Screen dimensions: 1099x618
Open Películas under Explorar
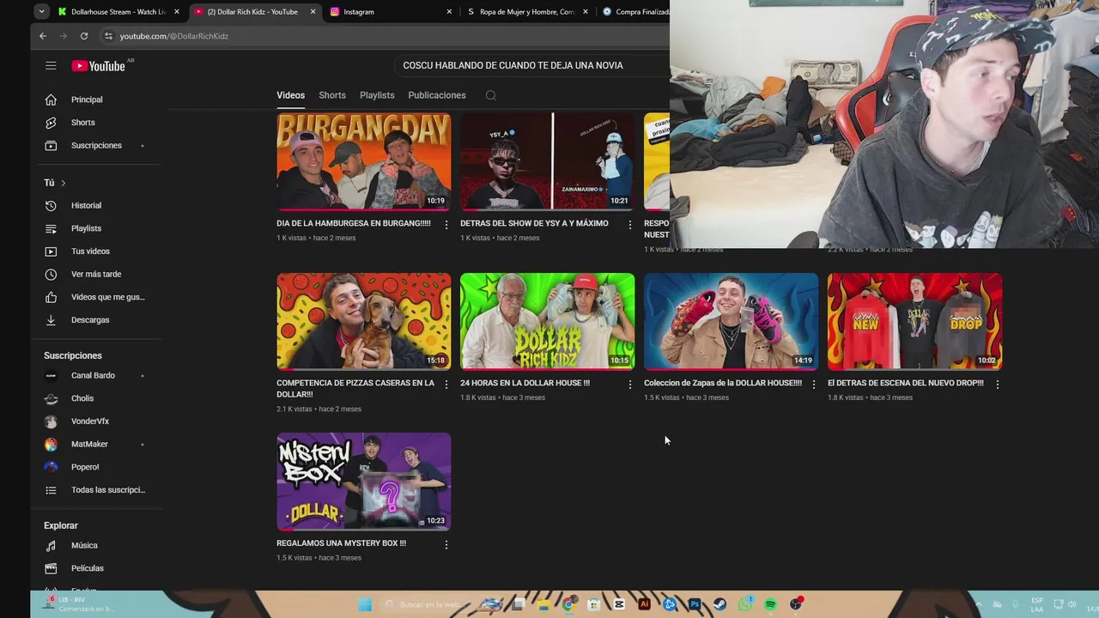tap(87, 568)
